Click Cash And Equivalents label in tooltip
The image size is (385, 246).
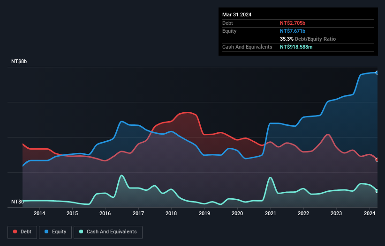pos(247,47)
